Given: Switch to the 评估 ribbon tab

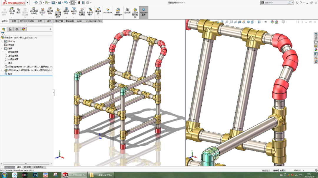Looking at the screenshot, I should click(x=49, y=21).
